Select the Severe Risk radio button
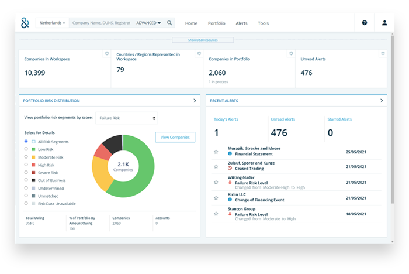This screenshot has width=409, height=274. click(26, 172)
